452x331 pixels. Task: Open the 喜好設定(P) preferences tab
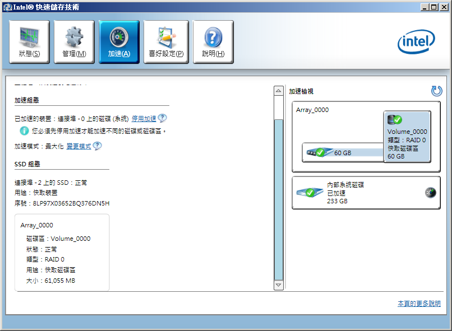pos(166,42)
